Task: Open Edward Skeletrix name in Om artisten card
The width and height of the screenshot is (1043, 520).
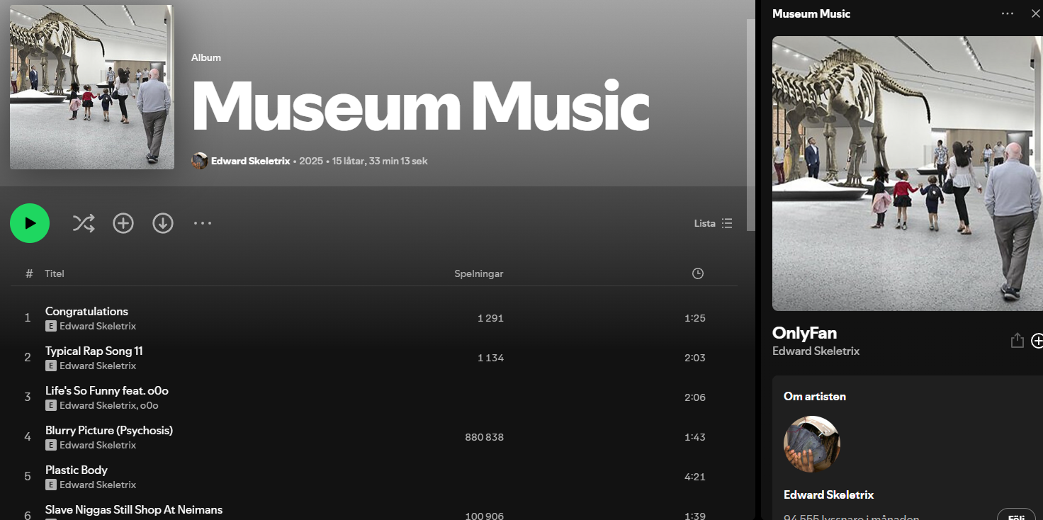Action: [x=829, y=494]
